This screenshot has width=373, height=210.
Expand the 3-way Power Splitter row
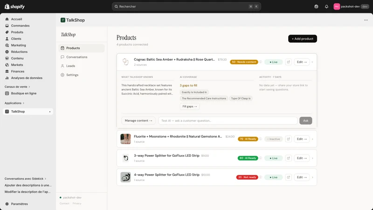pyautogui.click(x=312, y=158)
